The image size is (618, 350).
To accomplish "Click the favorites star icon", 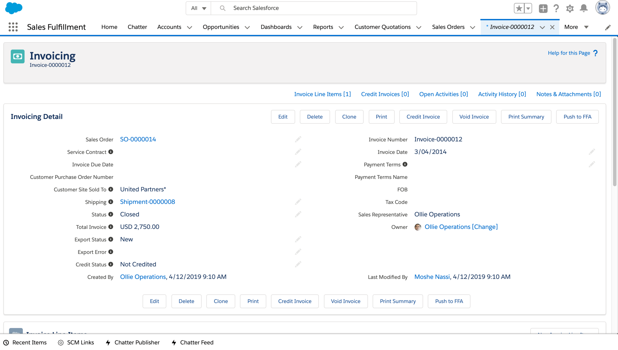I will click(x=519, y=8).
